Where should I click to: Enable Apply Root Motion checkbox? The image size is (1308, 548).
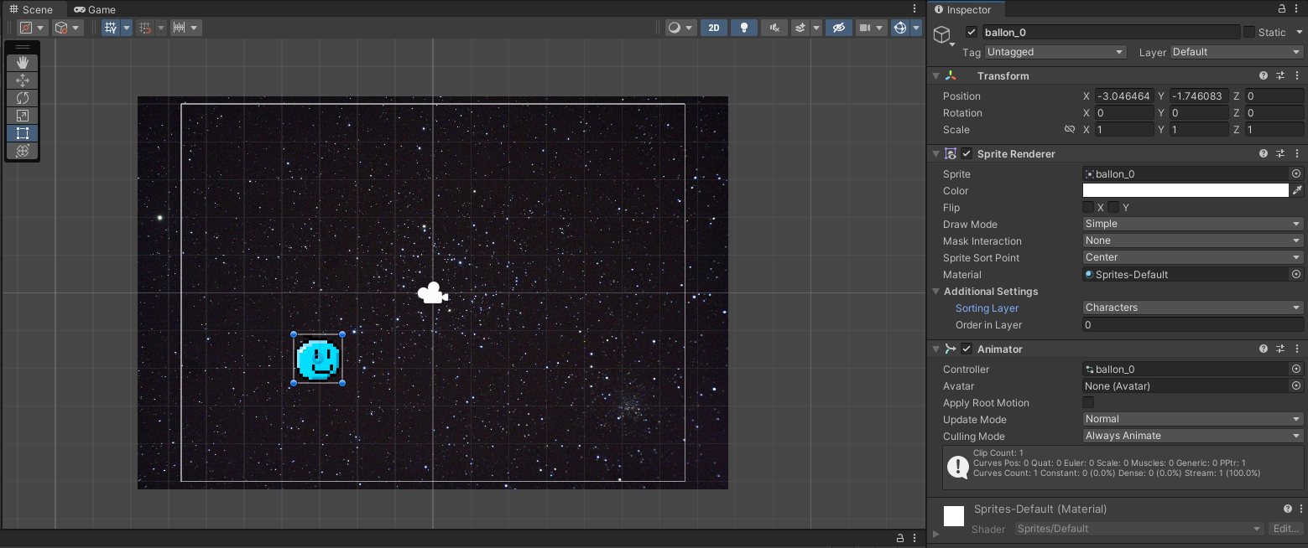(1088, 402)
